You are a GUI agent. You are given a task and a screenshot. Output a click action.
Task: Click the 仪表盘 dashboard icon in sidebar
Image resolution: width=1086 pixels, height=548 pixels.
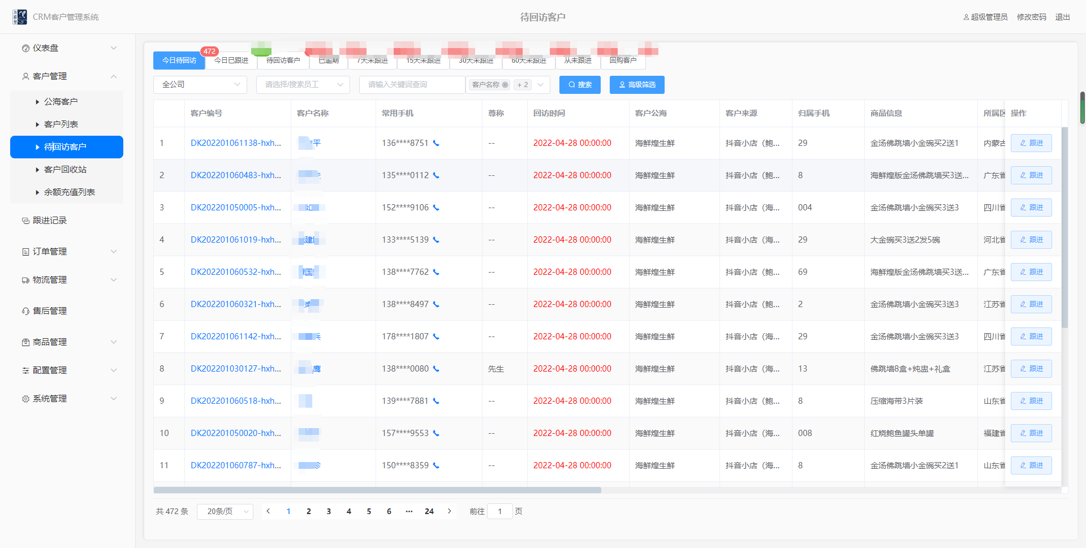[x=25, y=49]
